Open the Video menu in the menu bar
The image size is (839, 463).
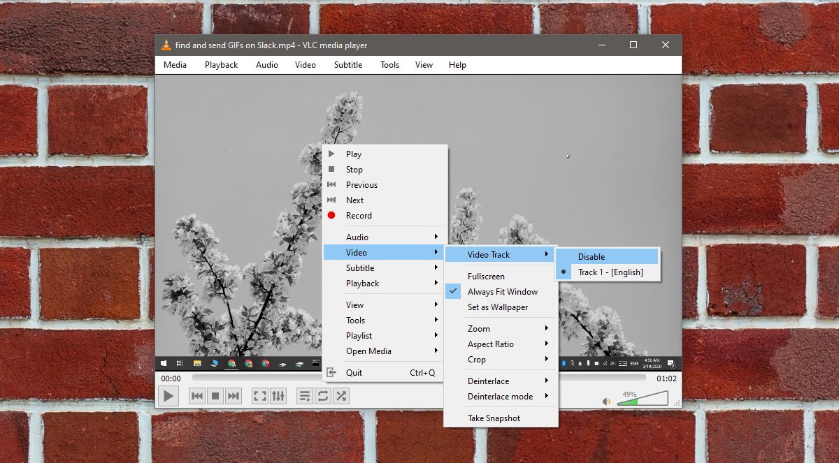pos(305,65)
